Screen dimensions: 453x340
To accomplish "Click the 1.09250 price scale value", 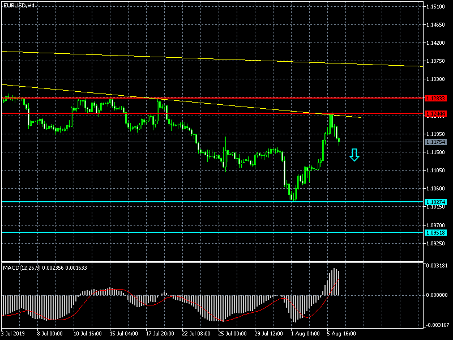I will [435, 244].
